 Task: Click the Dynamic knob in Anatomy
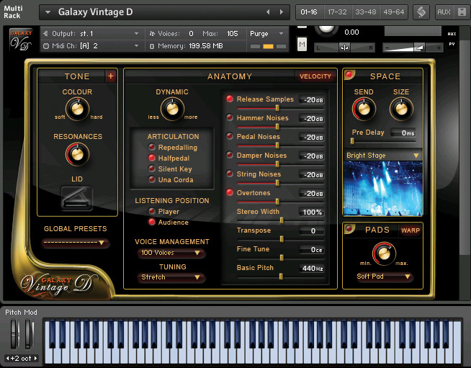pyautogui.click(x=171, y=109)
